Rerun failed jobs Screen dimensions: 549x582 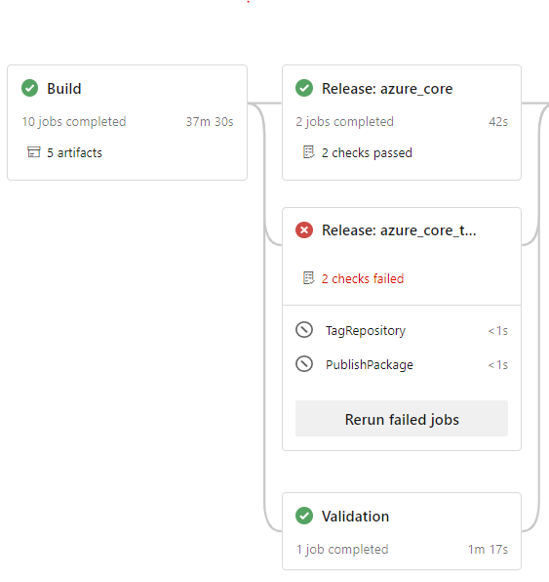point(402,419)
